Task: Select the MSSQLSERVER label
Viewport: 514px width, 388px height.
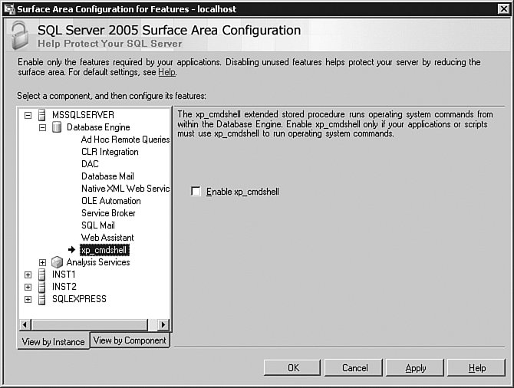Action: [x=84, y=115]
